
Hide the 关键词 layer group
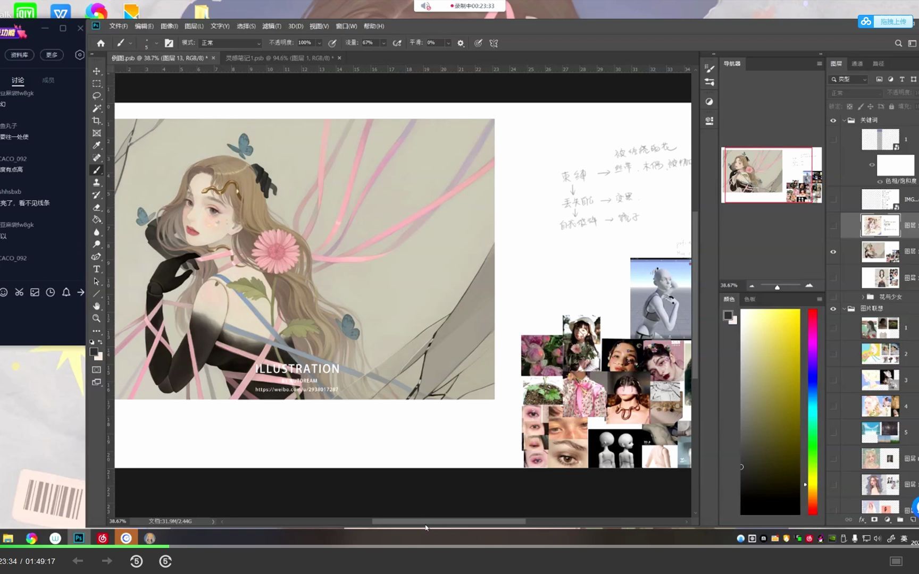click(833, 121)
